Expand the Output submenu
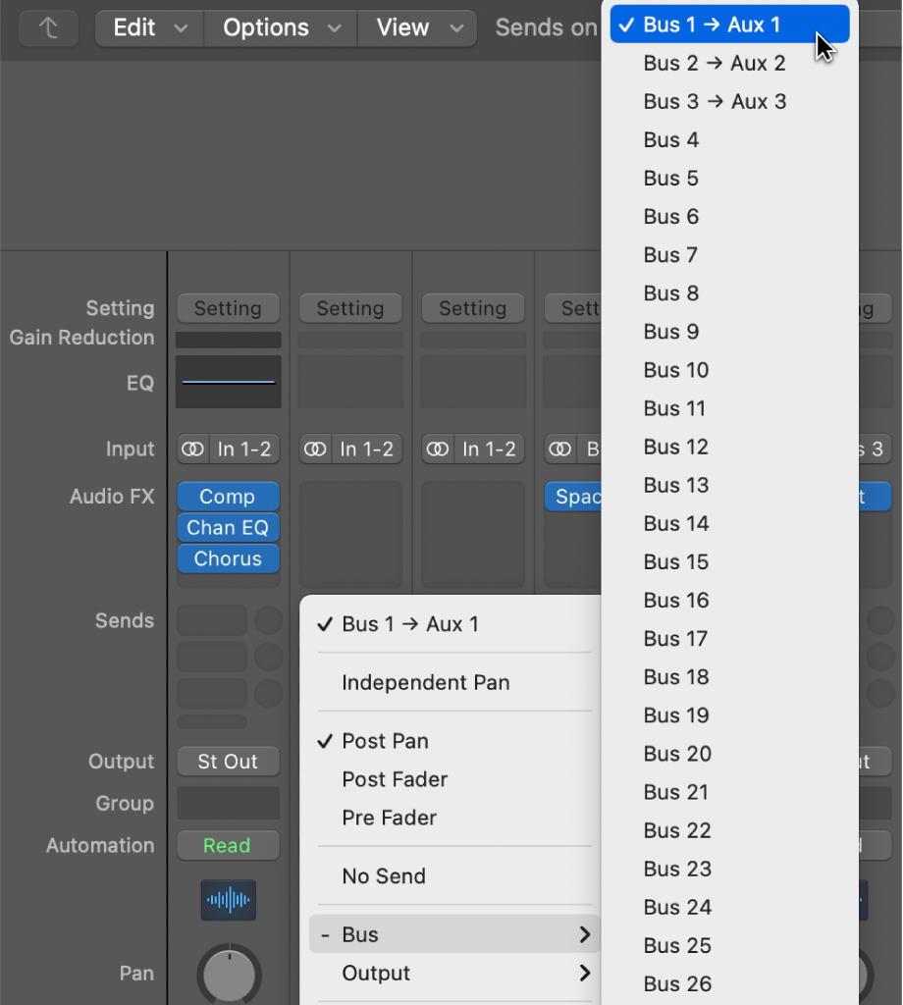The image size is (903, 1005). (x=454, y=973)
